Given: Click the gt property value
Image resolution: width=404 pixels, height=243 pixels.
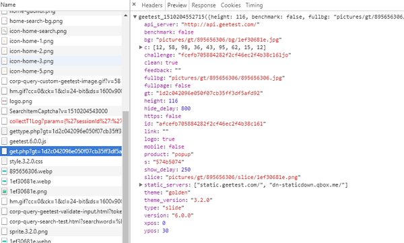Looking at the screenshot, I should click(209, 93).
